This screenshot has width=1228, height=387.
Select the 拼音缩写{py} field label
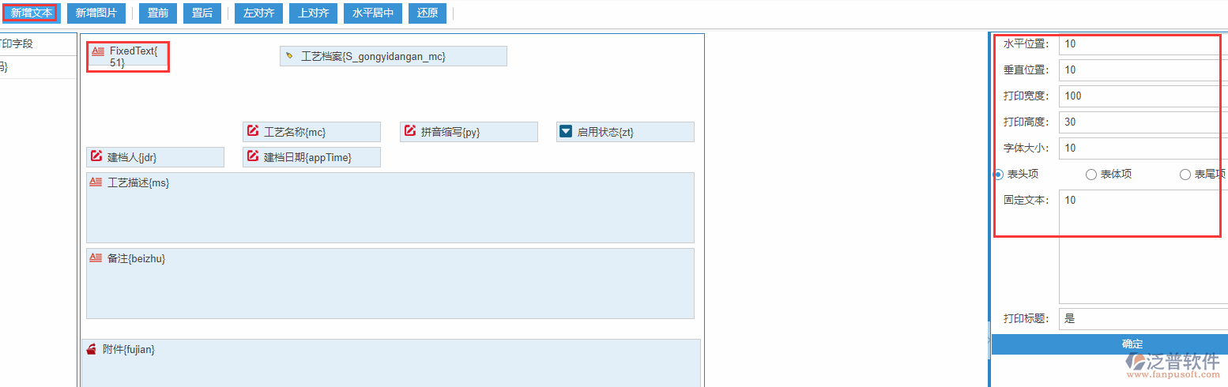450,132
